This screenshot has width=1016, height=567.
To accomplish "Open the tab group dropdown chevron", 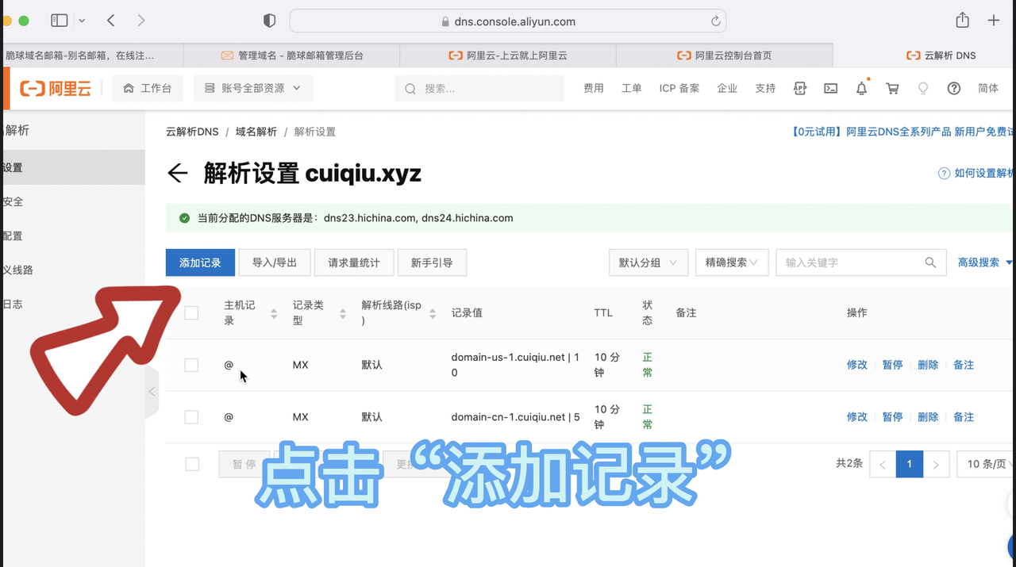I will [82, 21].
